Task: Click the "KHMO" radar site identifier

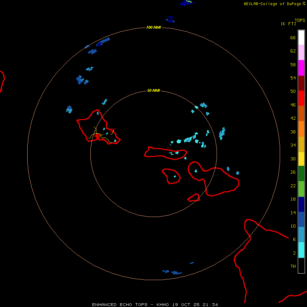Action: pos(162,305)
